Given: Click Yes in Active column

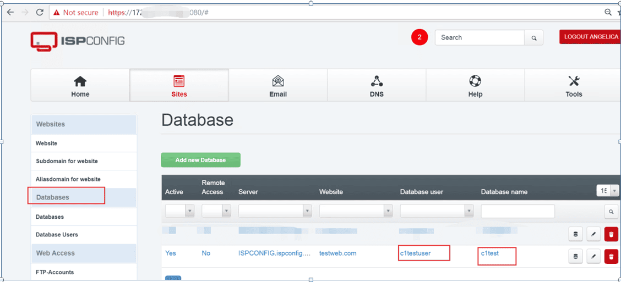Looking at the screenshot, I should [170, 253].
